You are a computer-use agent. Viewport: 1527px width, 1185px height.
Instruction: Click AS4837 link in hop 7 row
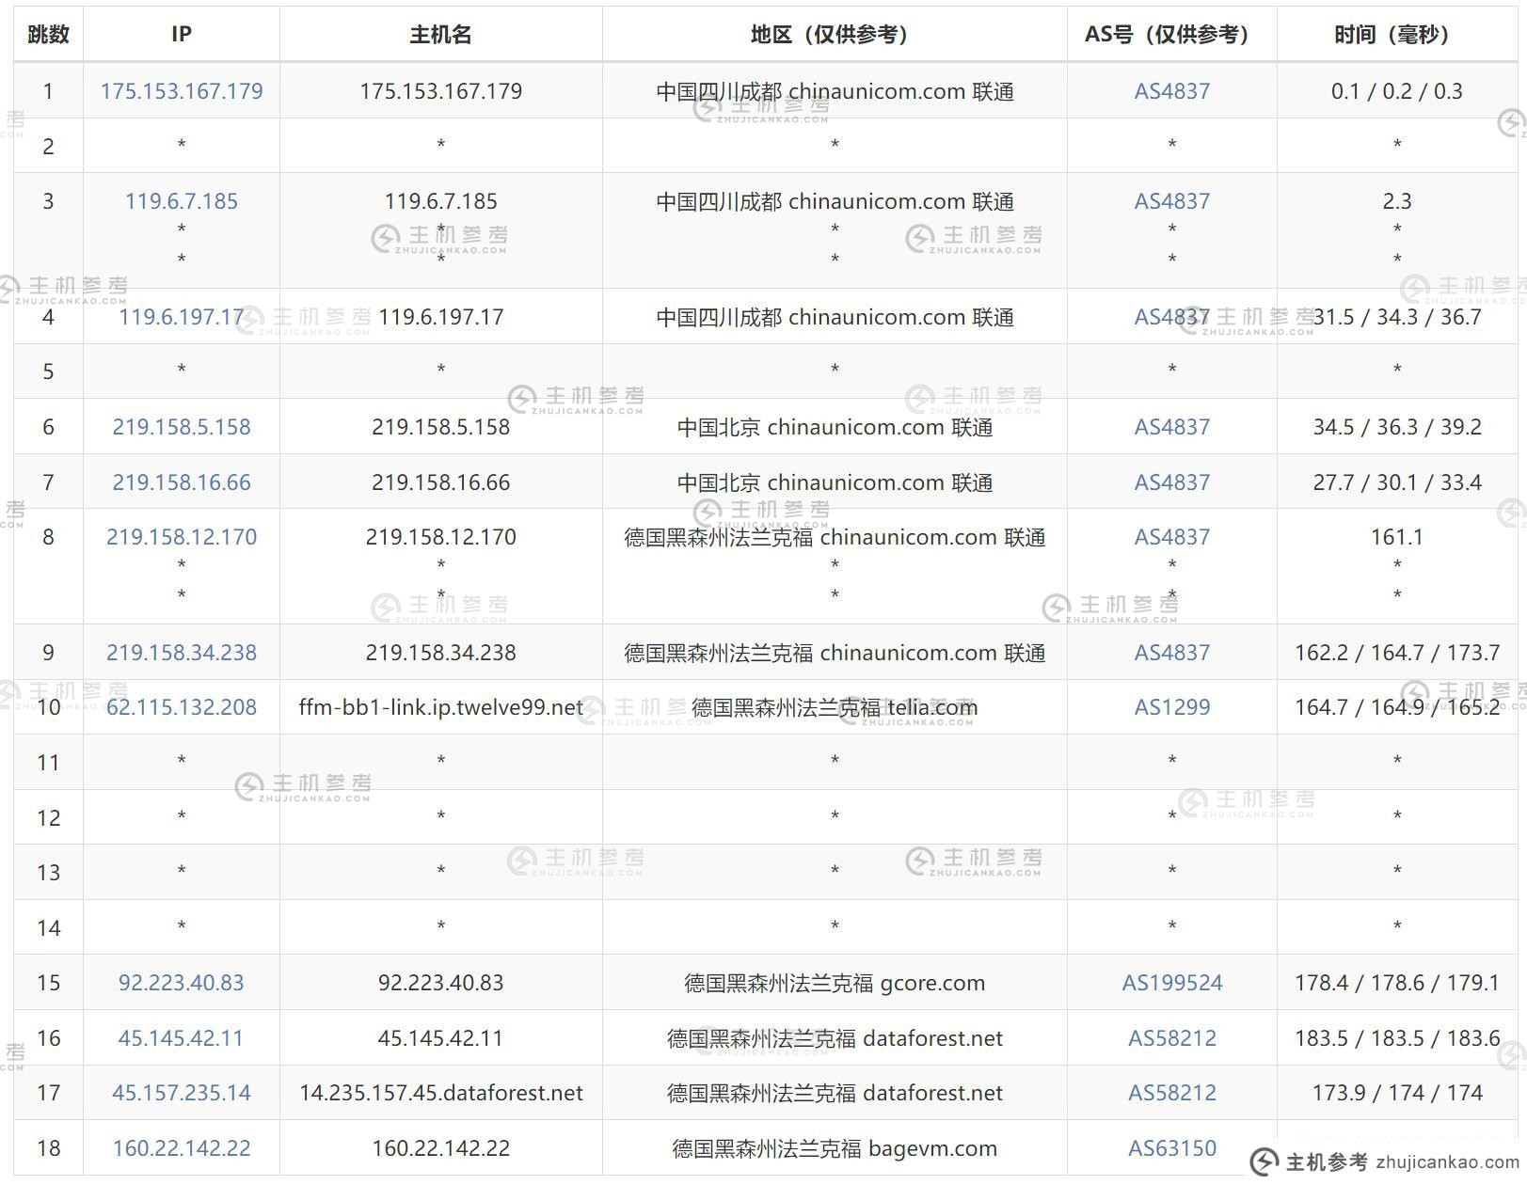tap(1172, 482)
